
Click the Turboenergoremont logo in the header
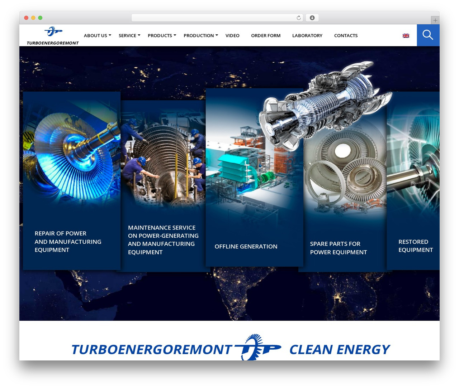click(x=53, y=35)
